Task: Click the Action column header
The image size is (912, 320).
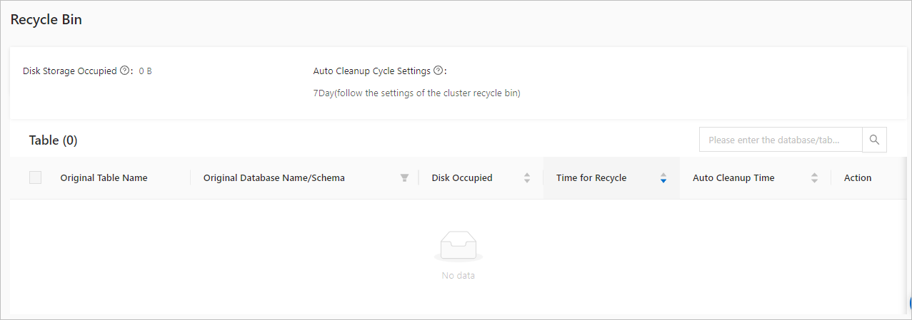Action: pyautogui.click(x=858, y=177)
